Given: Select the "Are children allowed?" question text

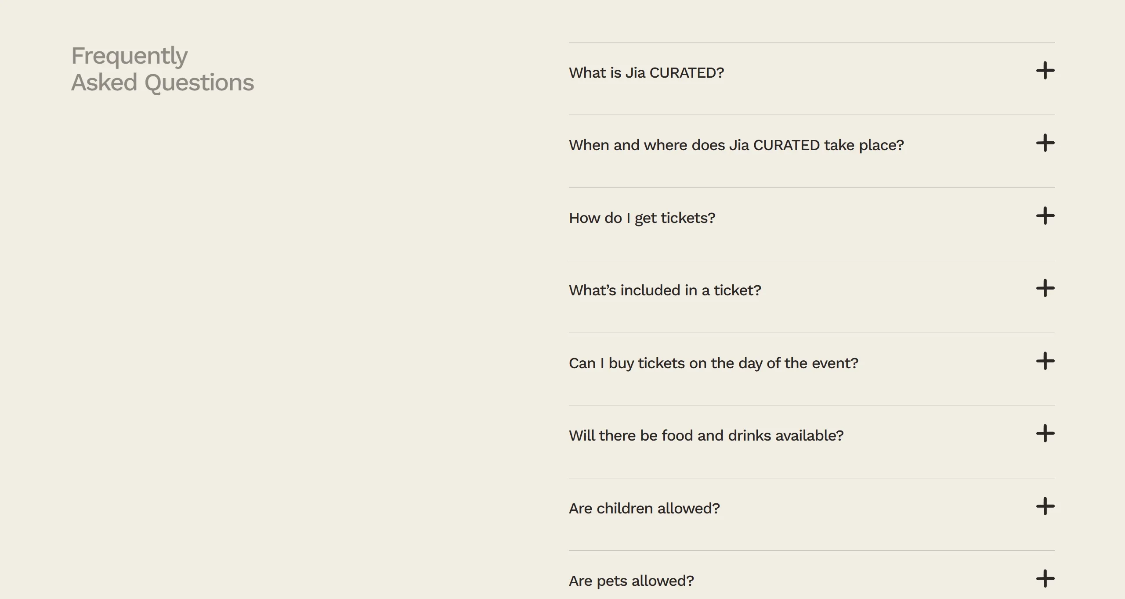Looking at the screenshot, I should pos(644,509).
